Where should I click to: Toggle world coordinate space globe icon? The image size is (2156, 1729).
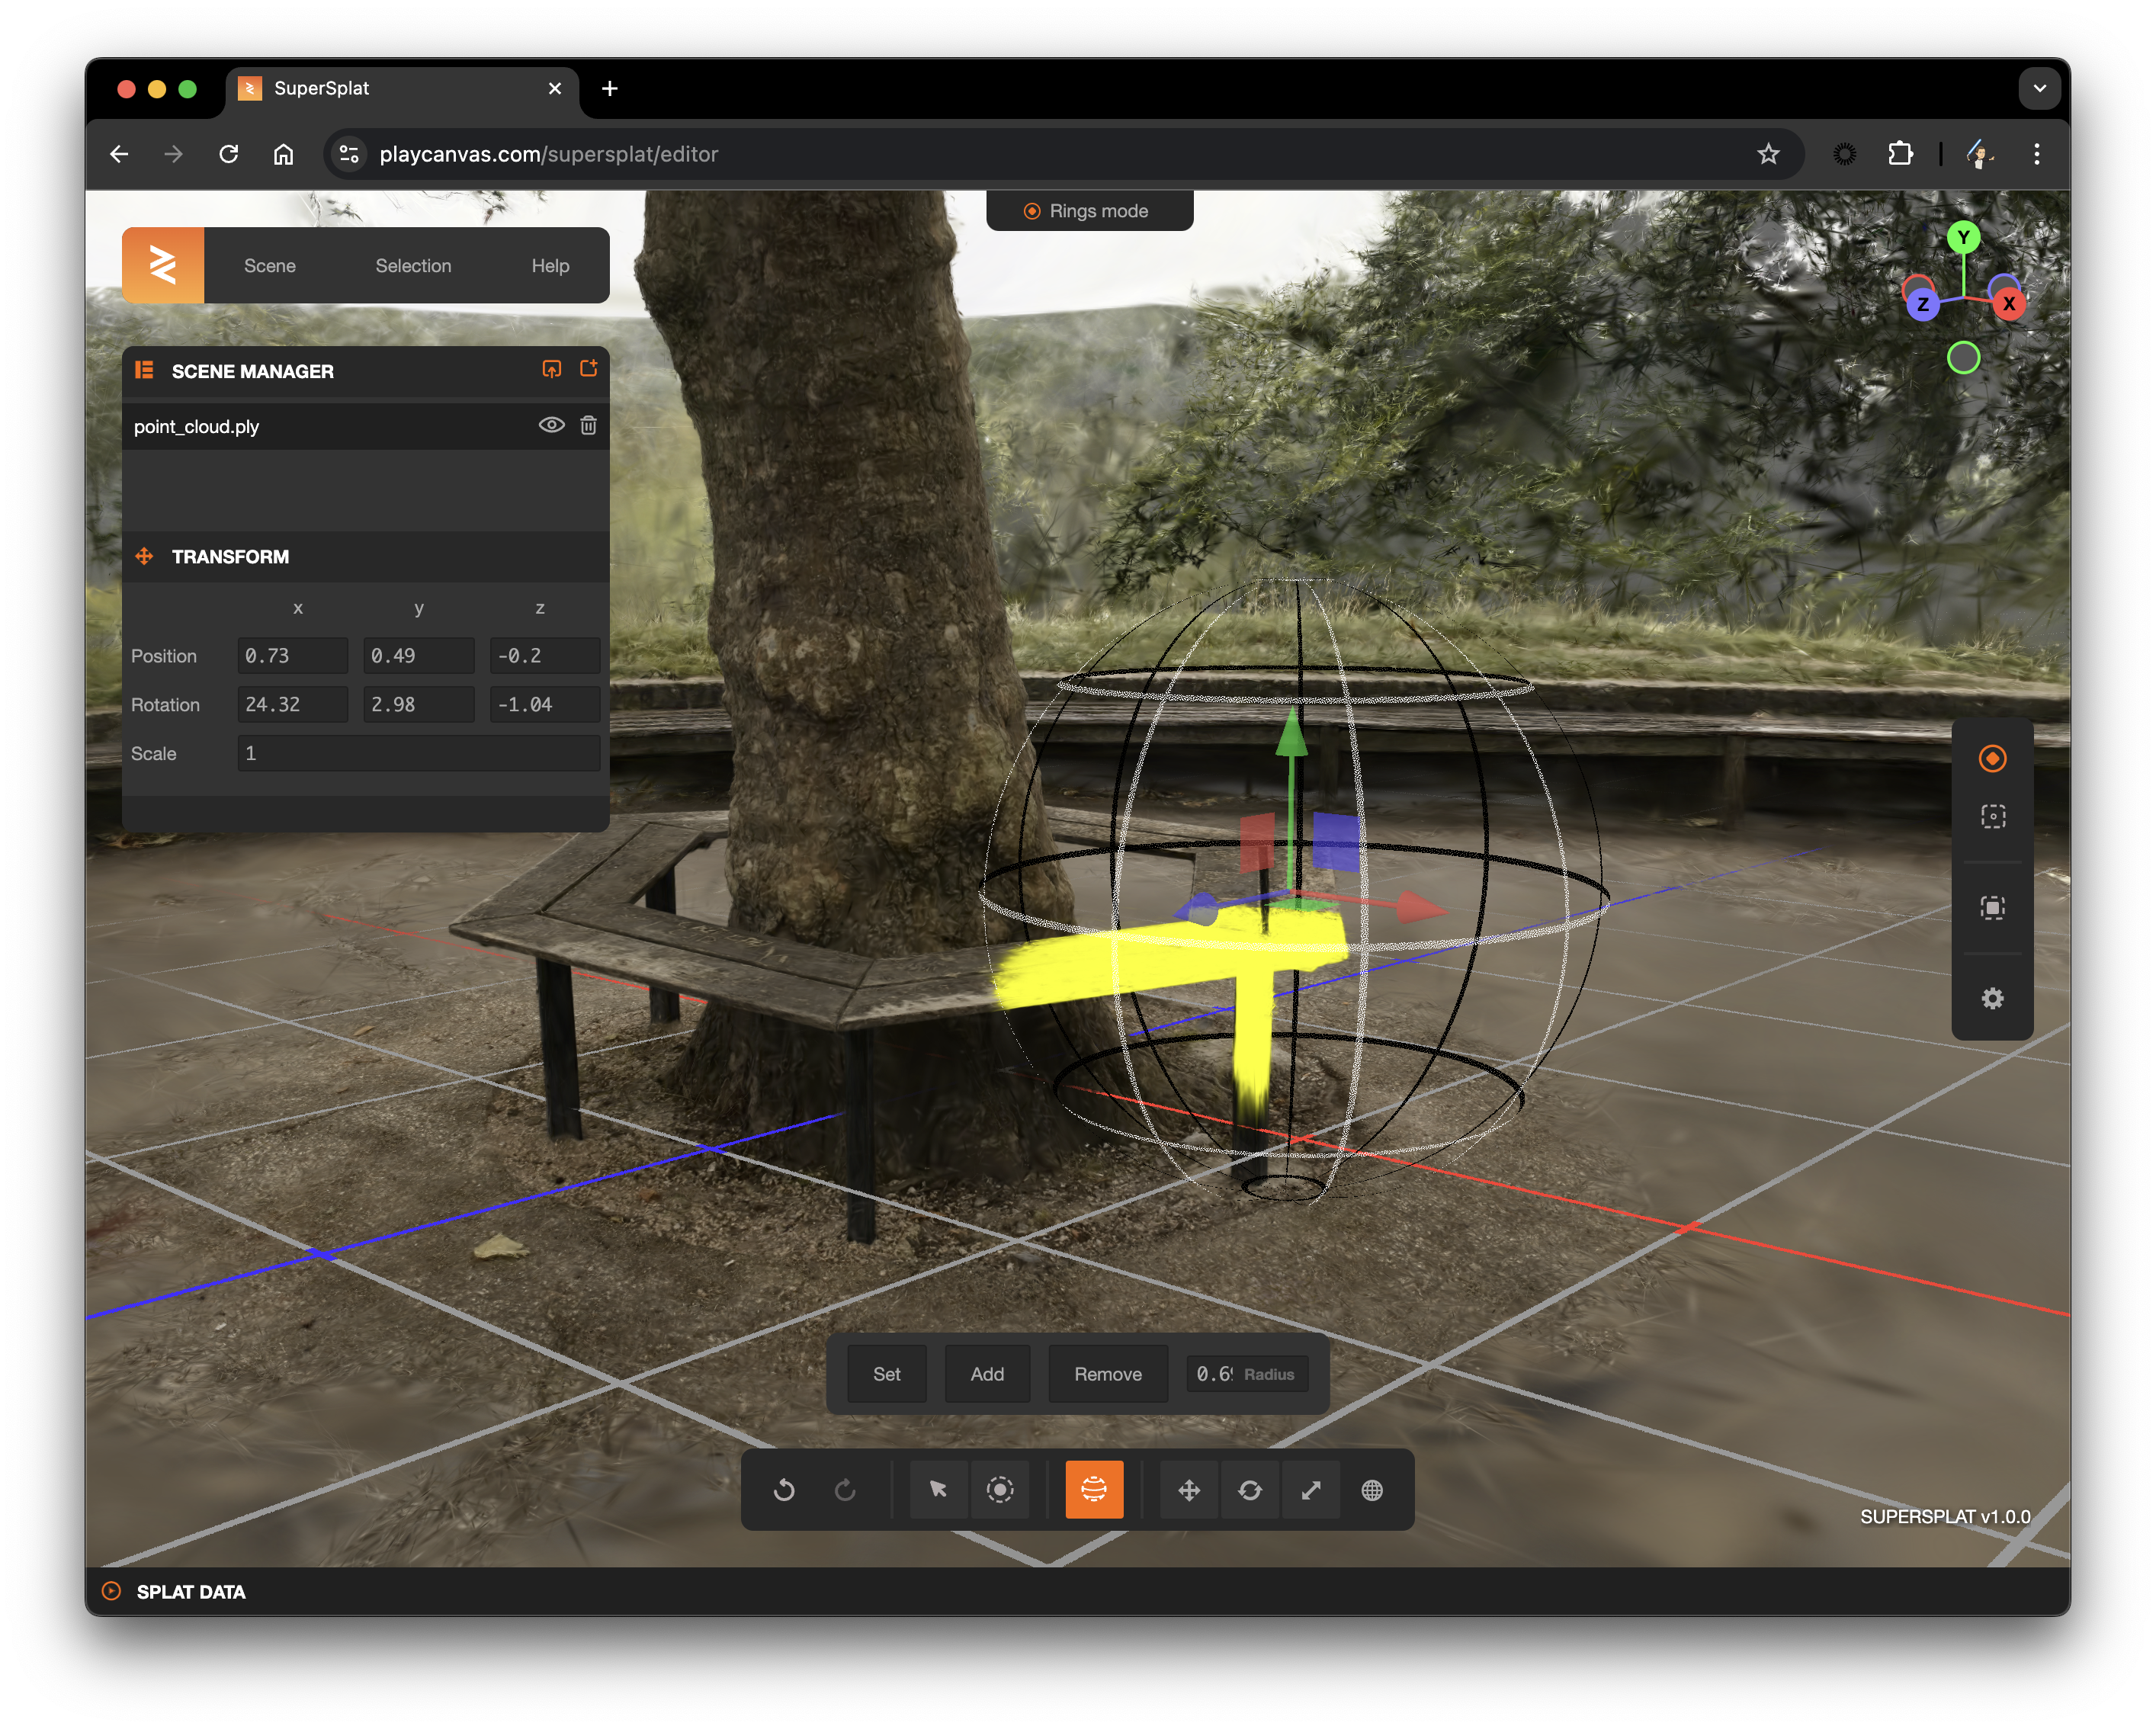[1372, 1490]
